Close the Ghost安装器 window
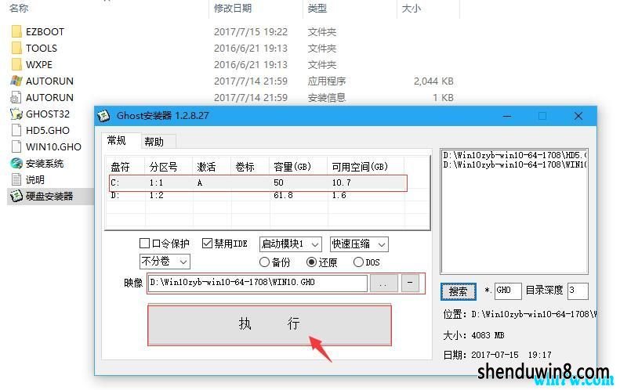Screen dimensions: 620x390 pyautogui.click(x=578, y=116)
